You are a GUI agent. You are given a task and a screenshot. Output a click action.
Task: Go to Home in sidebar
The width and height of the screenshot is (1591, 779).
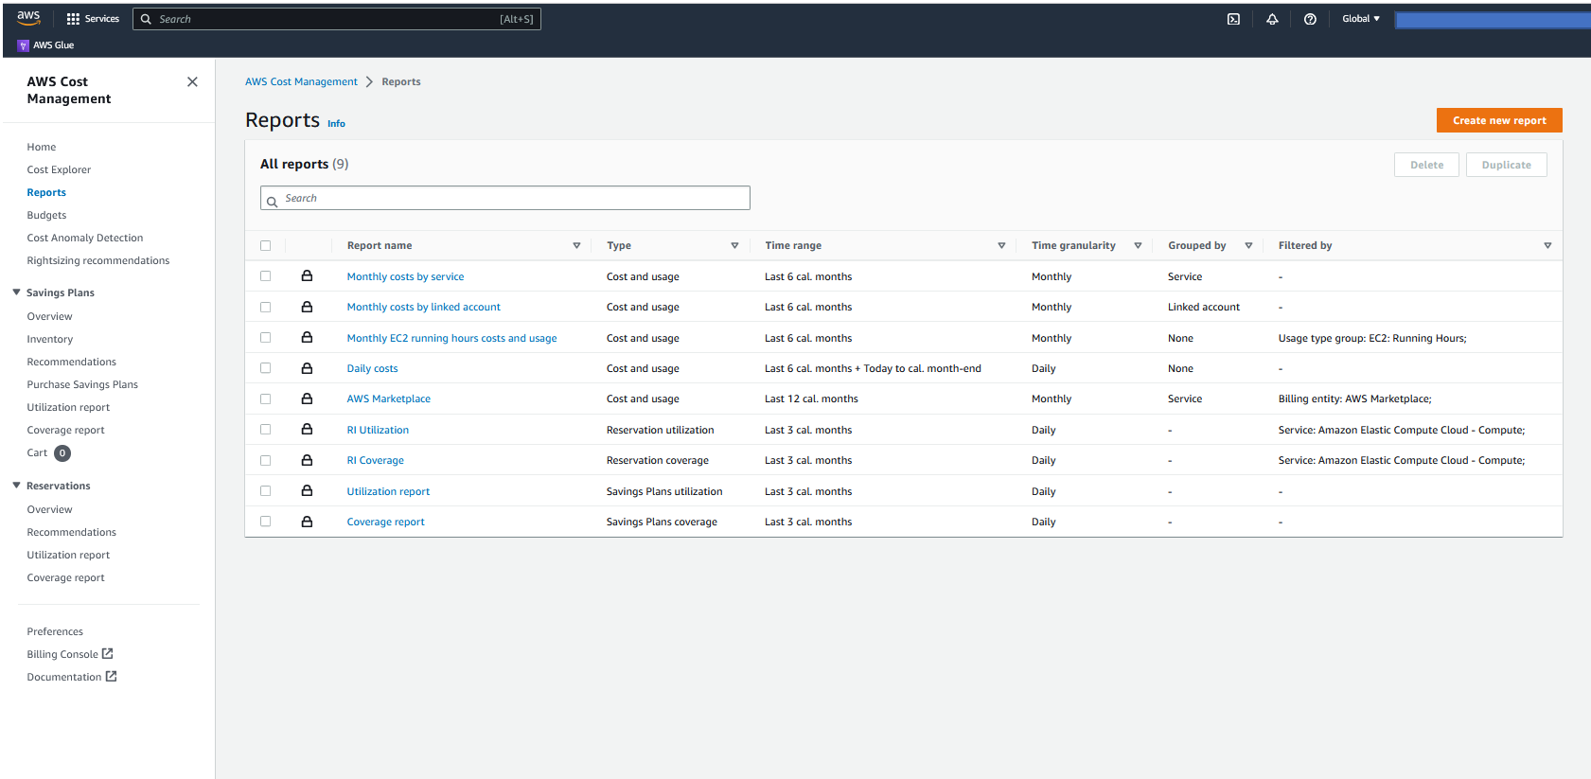point(42,147)
